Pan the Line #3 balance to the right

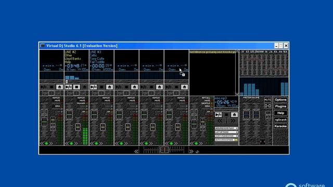[x=101, y=143]
